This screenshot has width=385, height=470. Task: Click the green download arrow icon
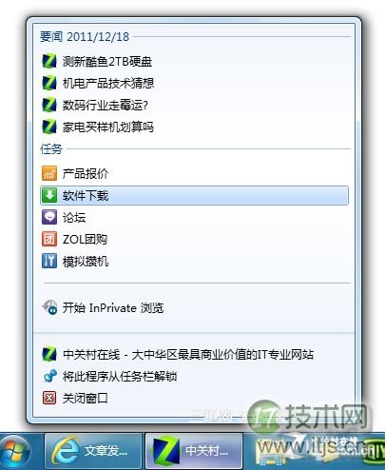[x=49, y=195]
